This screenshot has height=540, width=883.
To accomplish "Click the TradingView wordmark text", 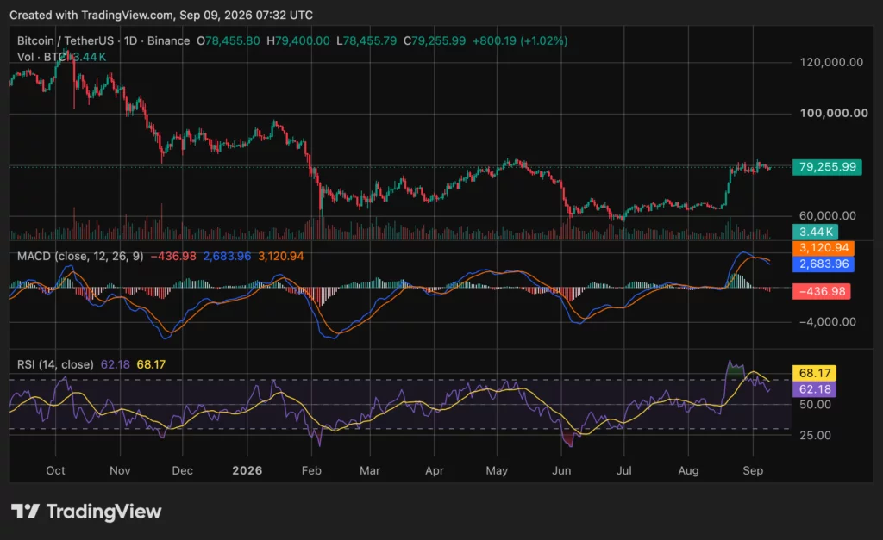I will pyautogui.click(x=103, y=512).
